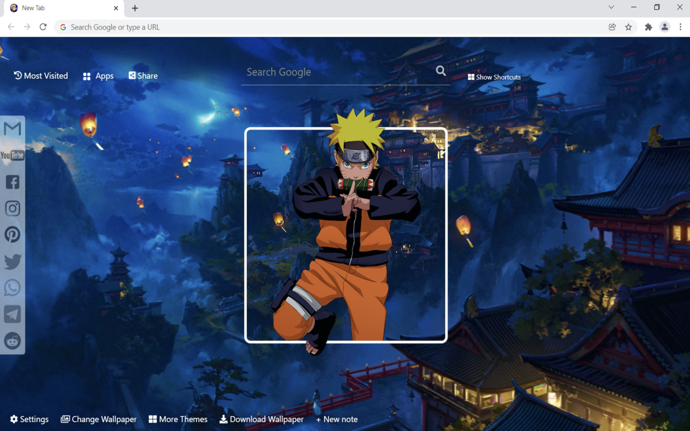Add a New note
The height and width of the screenshot is (431, 690).
[337, 419]
